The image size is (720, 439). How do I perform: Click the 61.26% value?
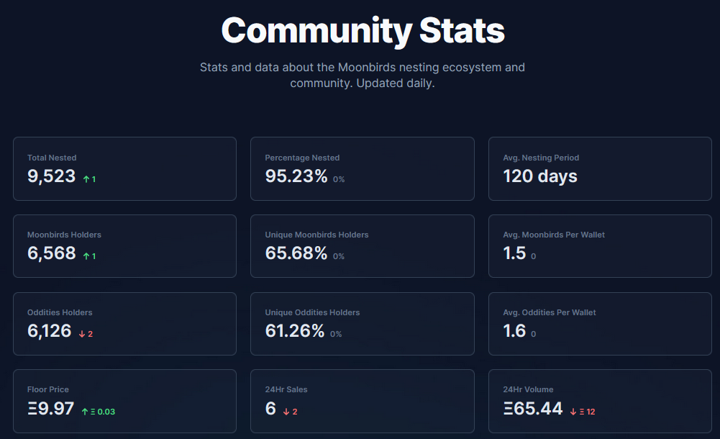pyautogui.click(x=295, y=331)
